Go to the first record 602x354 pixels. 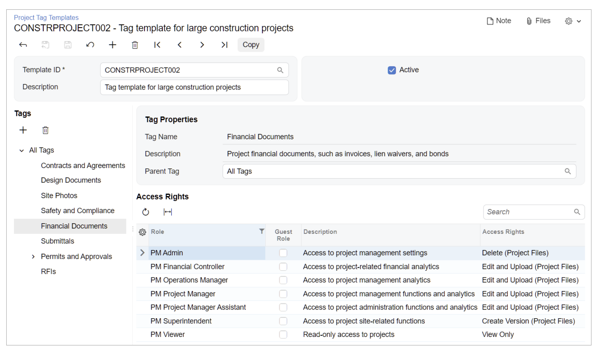click(x=157, y=45)
